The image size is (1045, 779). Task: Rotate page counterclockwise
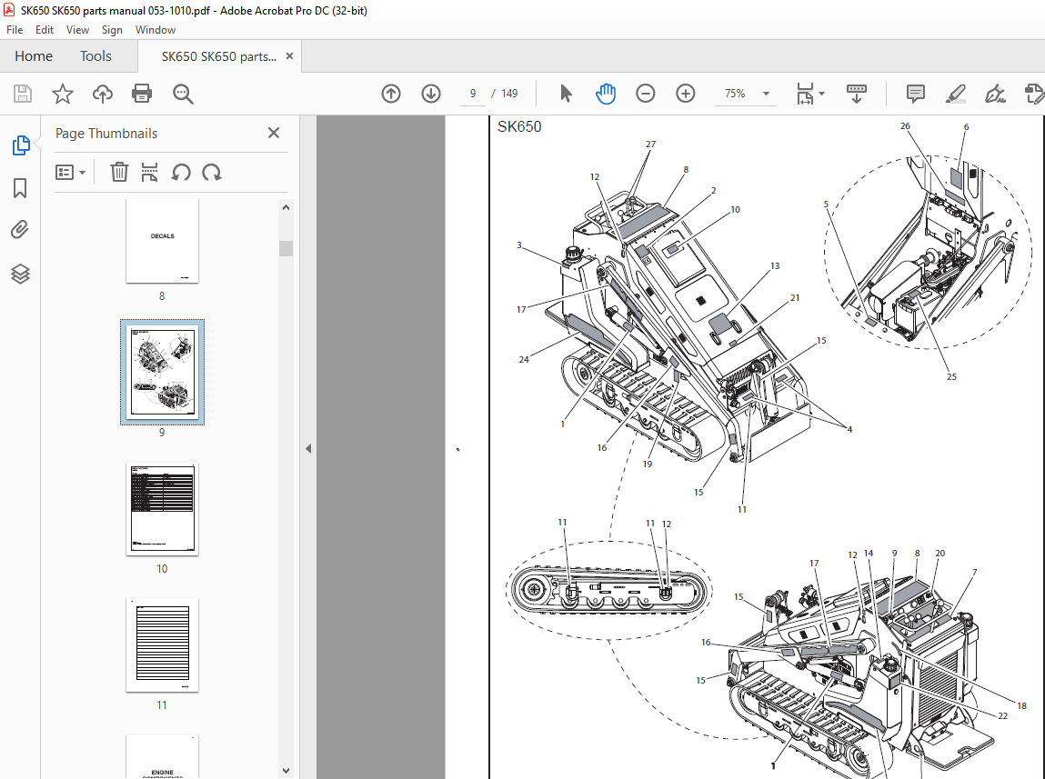point(181,173)
